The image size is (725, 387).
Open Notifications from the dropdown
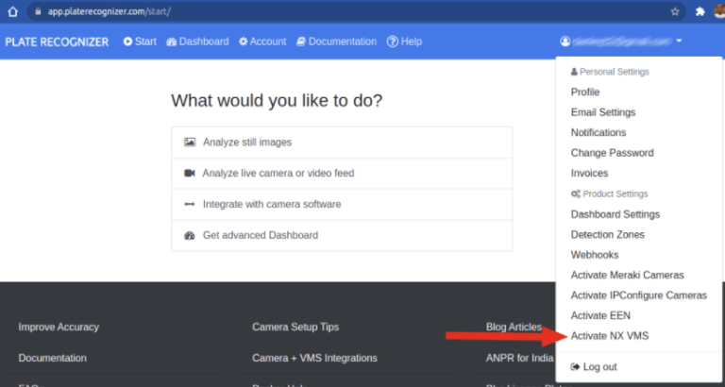pos(599,133)
